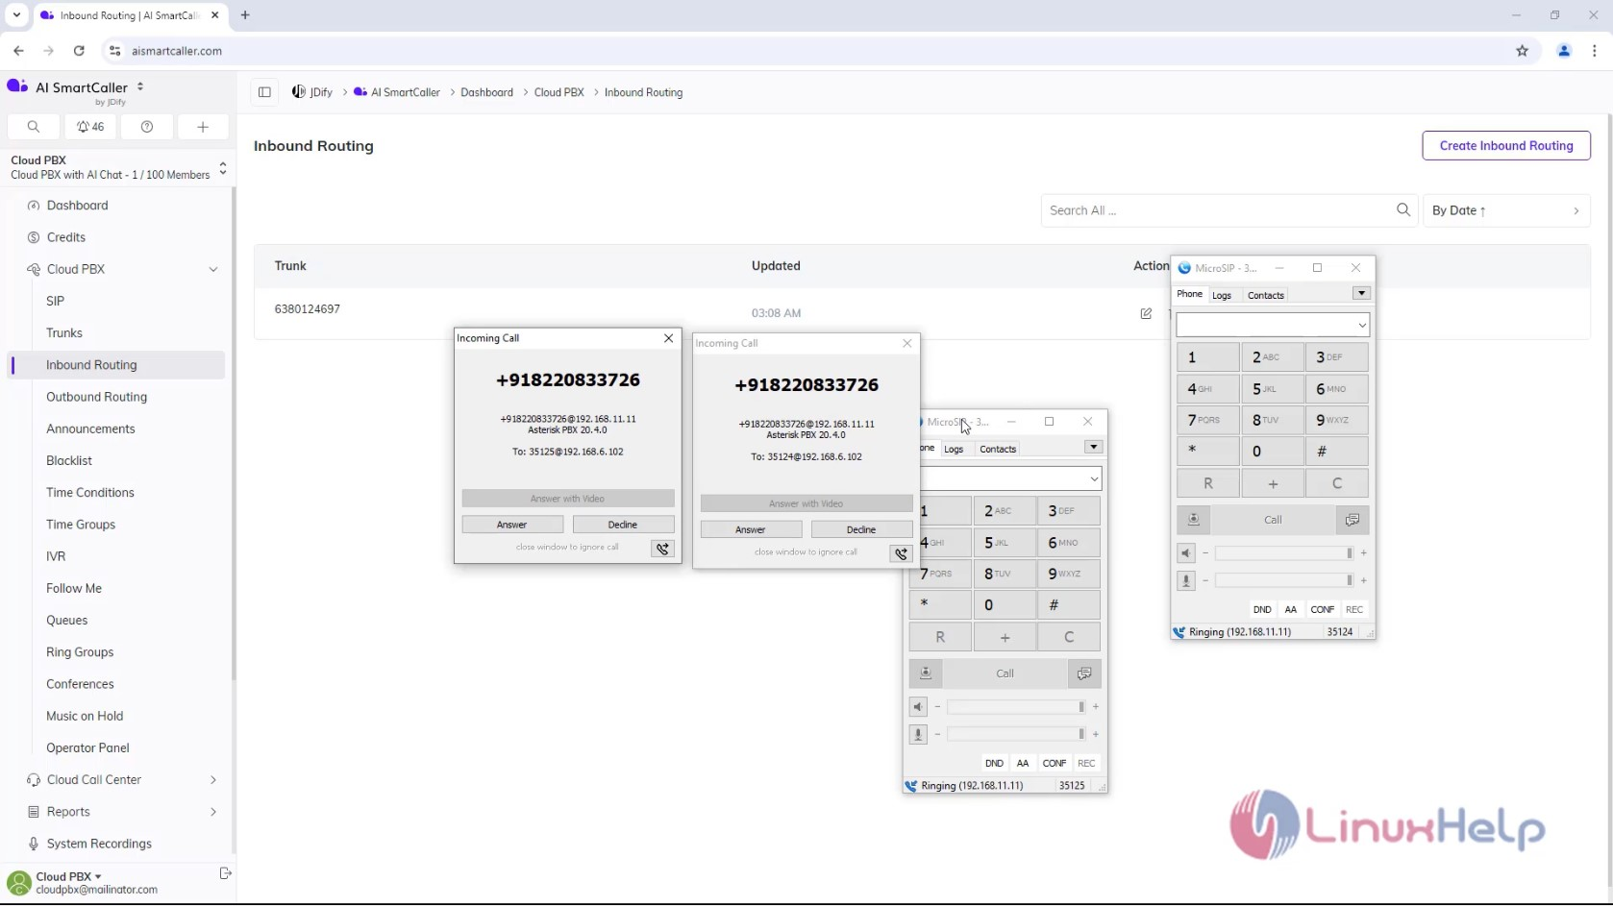The height and width of the screenshot is (906, 1613).
Task: Open Ring Groups in the sidebar
Action: [x=80, y=652]
